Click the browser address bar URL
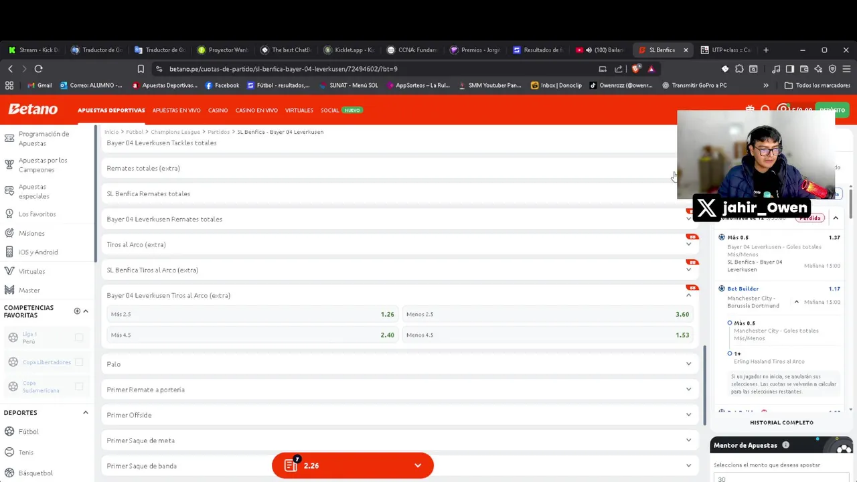 coord(283,68)
